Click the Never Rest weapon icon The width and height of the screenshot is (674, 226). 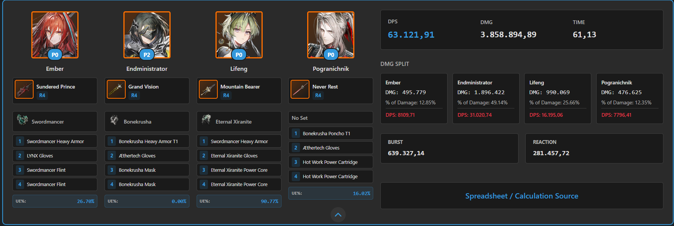tap(300, 89)
